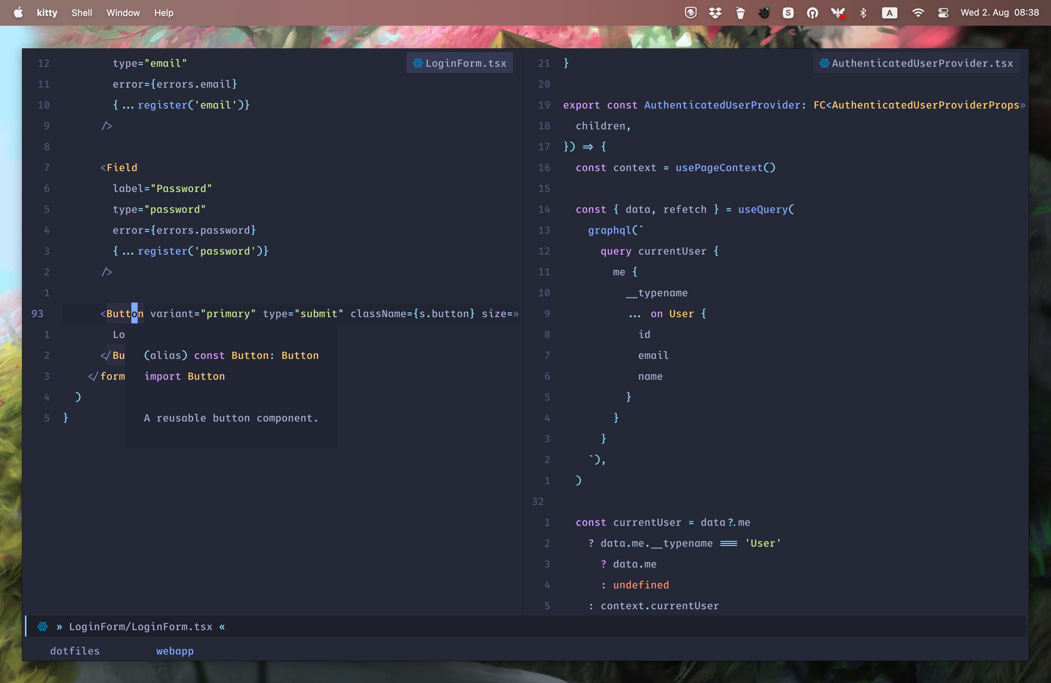Click the React icon beside AuthenticatedUserProvider.tsx
The width and height of the screenshot is (1051, 683).
pyautogui.click(x=824, y=63)
